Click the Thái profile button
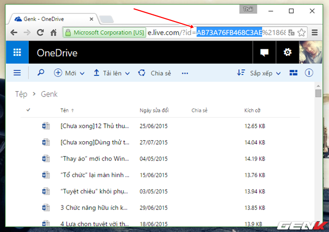 click(248, 9)
